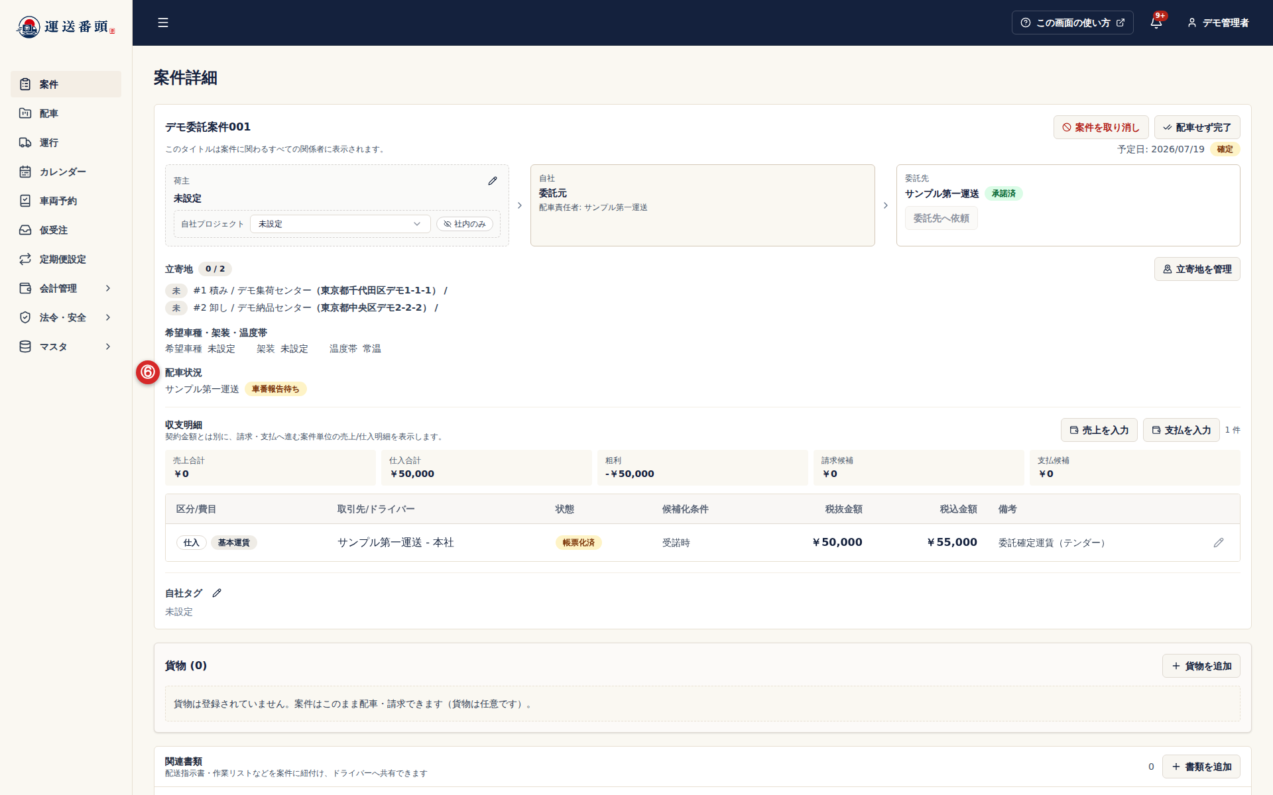Click 税込金額 ￥55,000 cell
The height and width of the screenshot is (795, 1273).
click(x=951, y=542)
